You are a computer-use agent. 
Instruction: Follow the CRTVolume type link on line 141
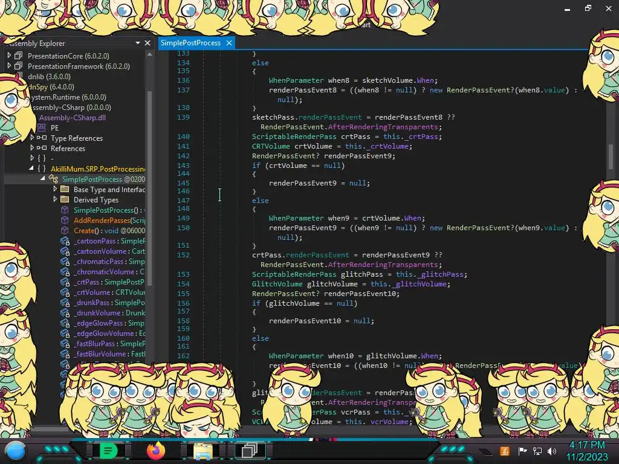pos(271,146)
